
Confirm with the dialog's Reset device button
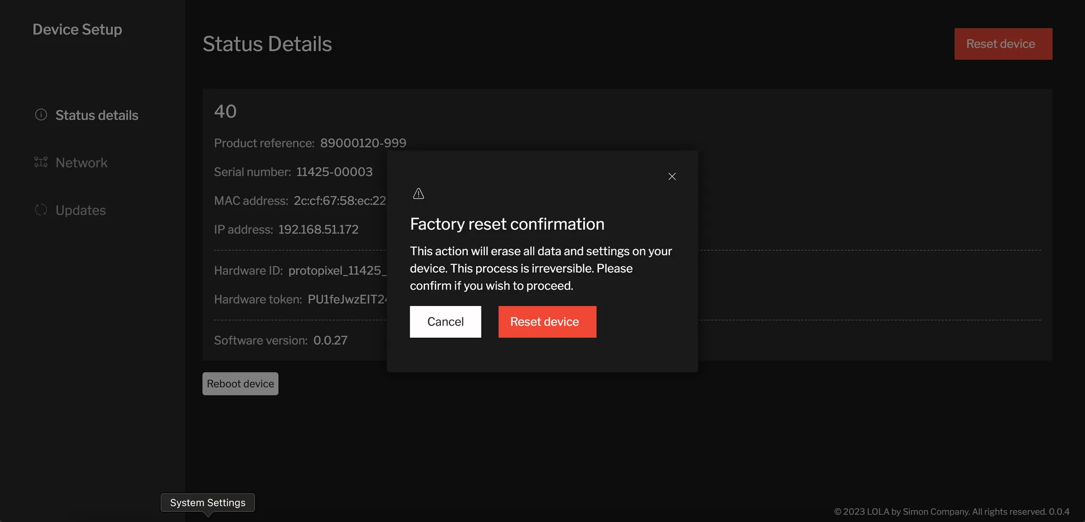pos(547,322)
